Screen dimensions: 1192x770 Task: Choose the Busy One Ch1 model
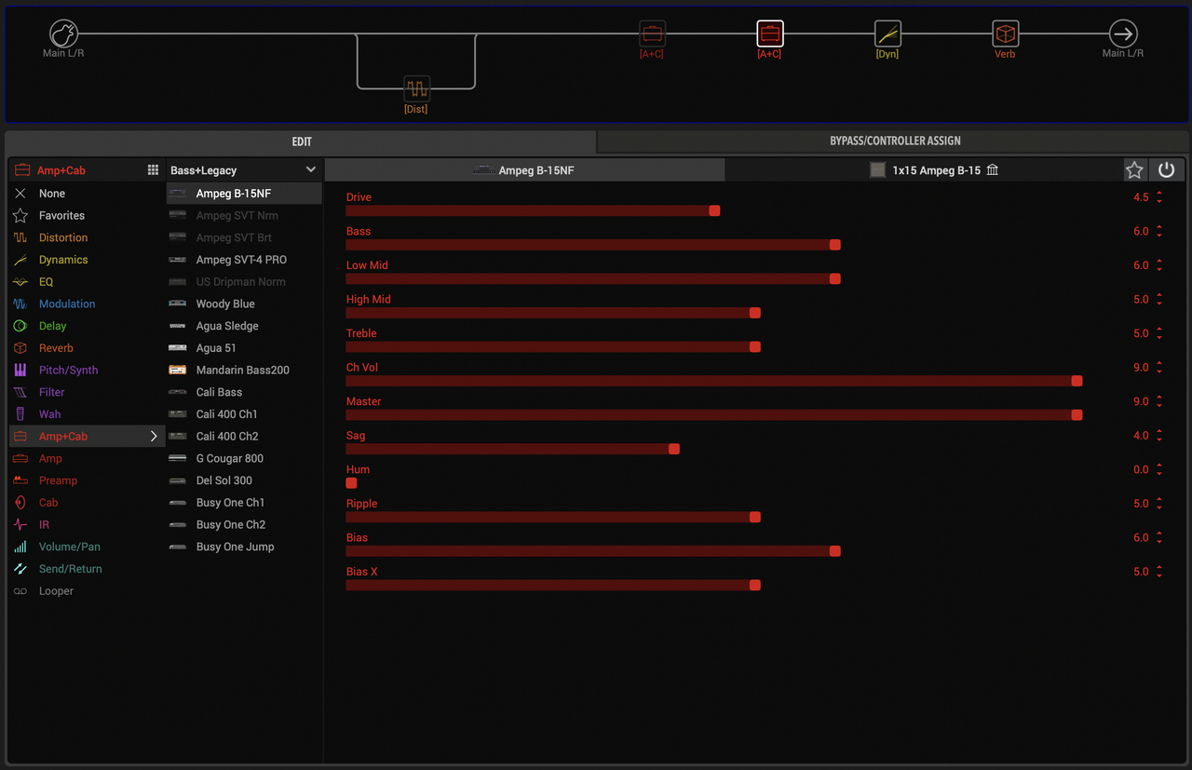[x=244, y=503]
